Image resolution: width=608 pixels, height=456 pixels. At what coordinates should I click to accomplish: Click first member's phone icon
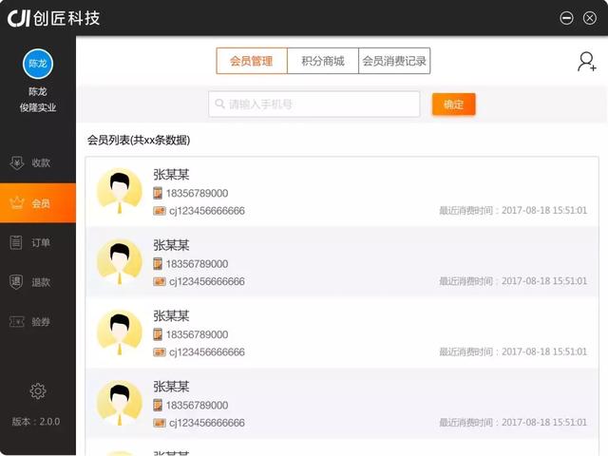pyautogui.click(x=158, y=193)
